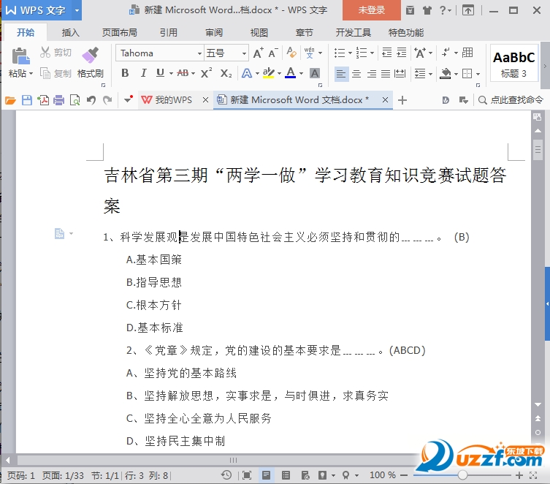550x484 pixels.
Task: Select the Format Painter (格式刷) tool
Action: click(91, 62)
